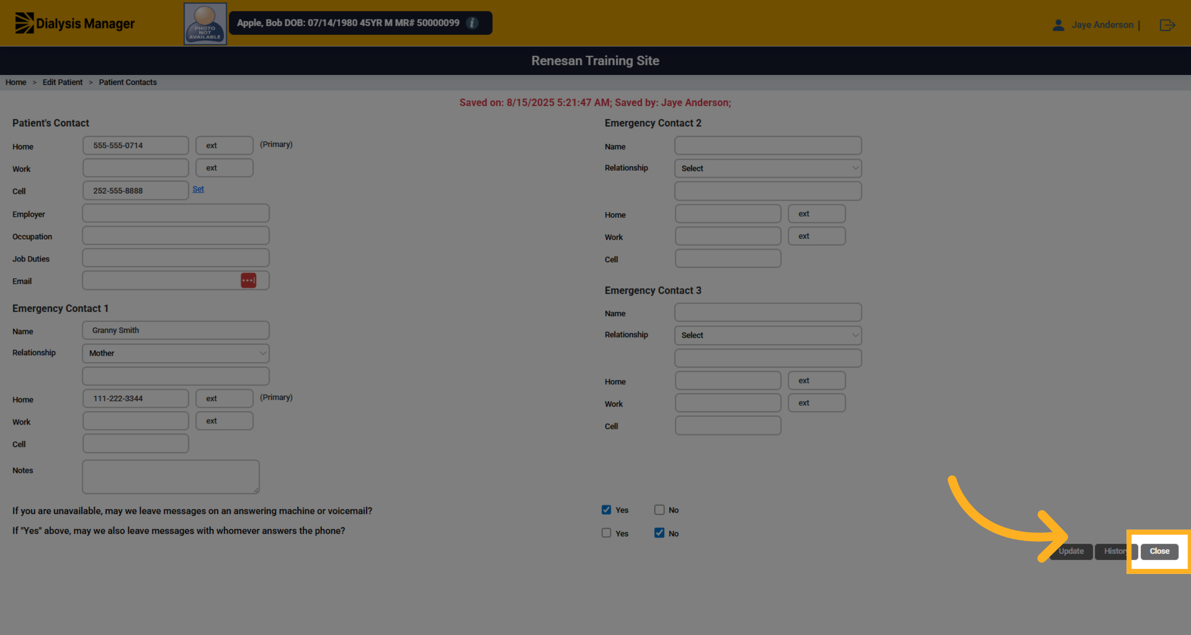Image resolution: width=1191 pixels, height=635 pixels.
Task: Click the patient Home phone field 555-555-0714
Action: pos(135,145)
